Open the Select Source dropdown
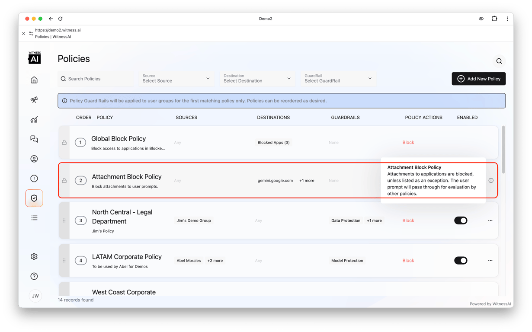 tap(176, 79)
